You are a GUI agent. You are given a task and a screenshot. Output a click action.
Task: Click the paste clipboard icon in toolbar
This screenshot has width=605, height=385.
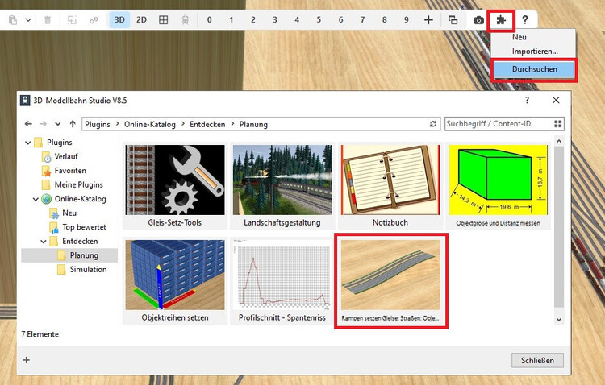coord(13,19)
